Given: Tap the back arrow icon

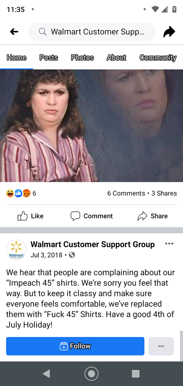Looking at the screenshot, I should [x=14, y=32].
